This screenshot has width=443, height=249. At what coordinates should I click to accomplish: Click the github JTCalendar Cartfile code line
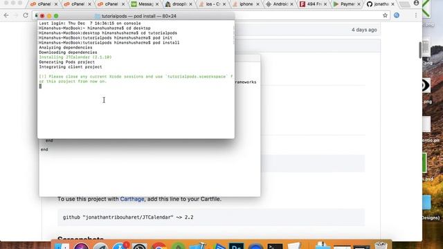pos(128,217)
